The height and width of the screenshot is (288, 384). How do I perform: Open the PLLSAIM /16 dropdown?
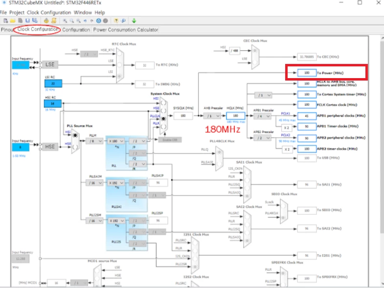pyautogui.click(x=94, y=183)
